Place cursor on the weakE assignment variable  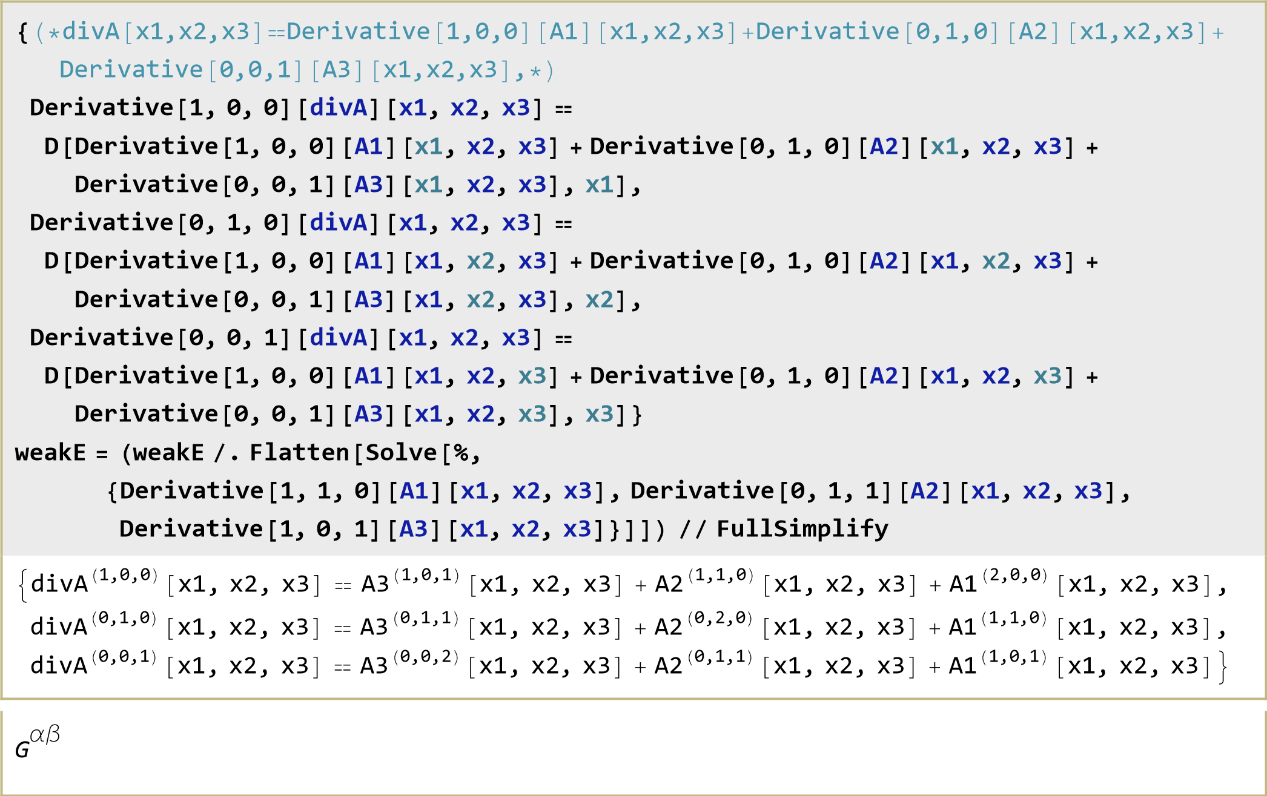[50, 453]
